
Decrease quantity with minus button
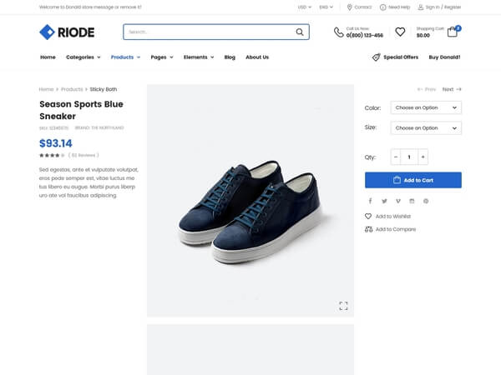point(396,157)
